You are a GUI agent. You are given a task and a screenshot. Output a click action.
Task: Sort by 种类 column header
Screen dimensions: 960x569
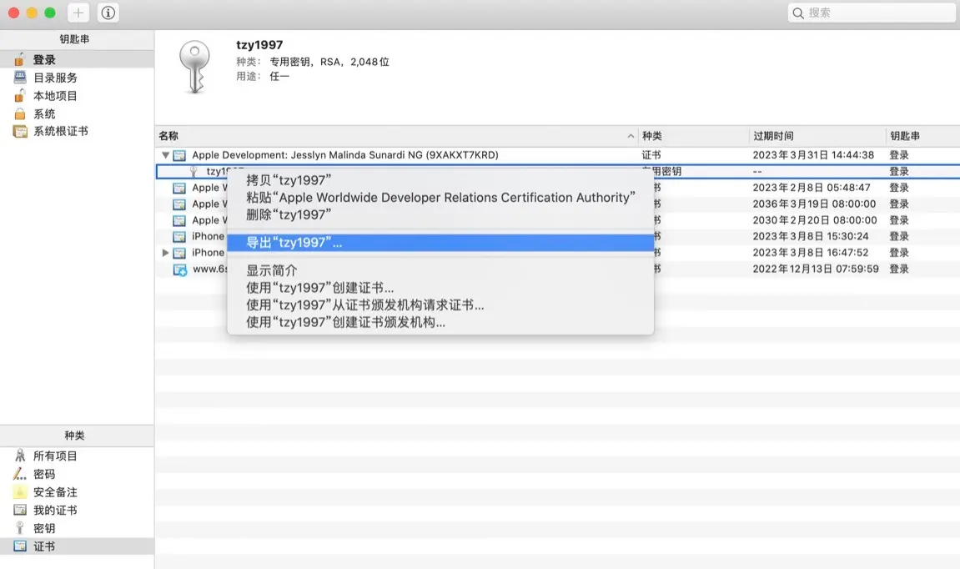[694, 136]
